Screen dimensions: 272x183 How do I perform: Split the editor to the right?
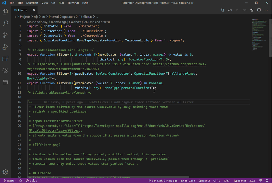[259, 10]
